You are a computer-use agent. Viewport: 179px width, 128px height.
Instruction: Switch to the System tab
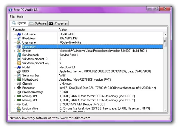19,23
